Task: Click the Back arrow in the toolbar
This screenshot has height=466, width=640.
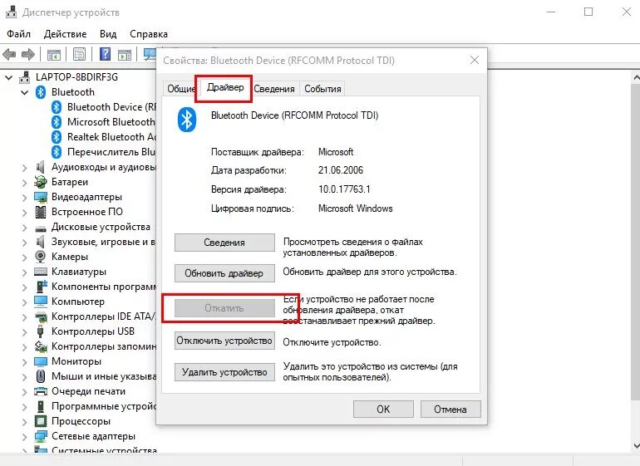Action: coord(9,54)
